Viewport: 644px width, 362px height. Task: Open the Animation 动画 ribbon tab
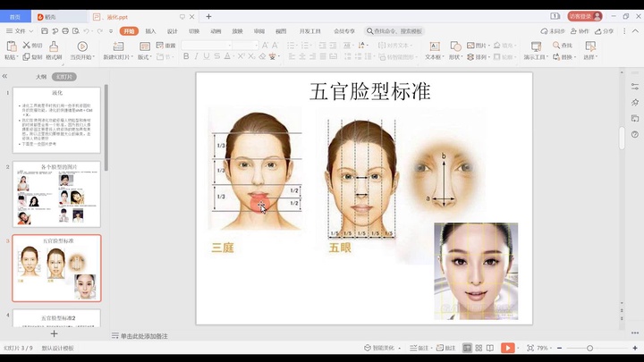point(216,31)
